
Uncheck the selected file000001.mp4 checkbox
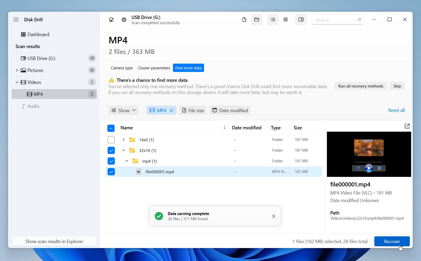tap(111, 172)
